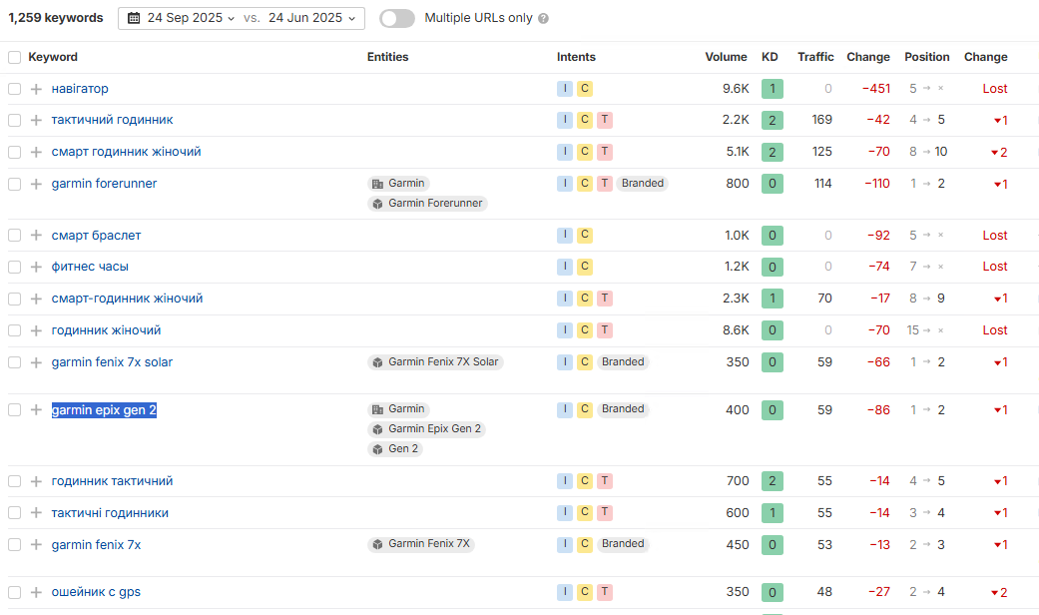Click the T intent badge for тактичний годинник
1039x615 pixels.
tap(604, 120)
